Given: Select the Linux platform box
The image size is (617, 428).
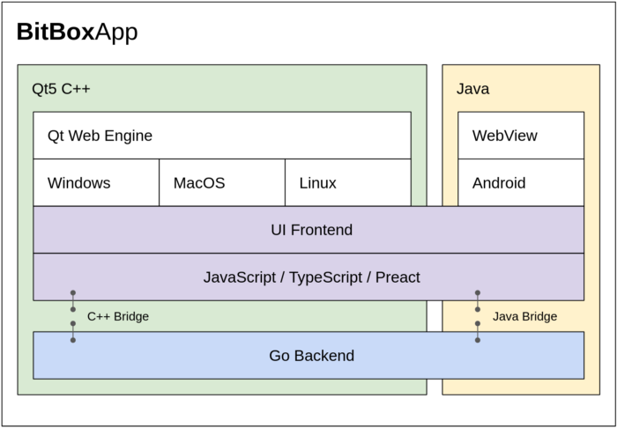Looking at the screenshot, I should [348, 183].
